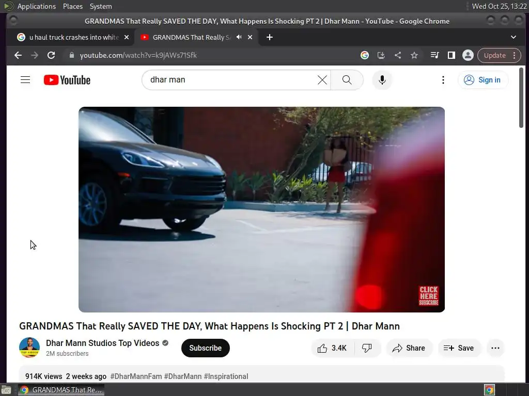Save the video to a playlist
This screenshot has height=396, width=529.
459,348
